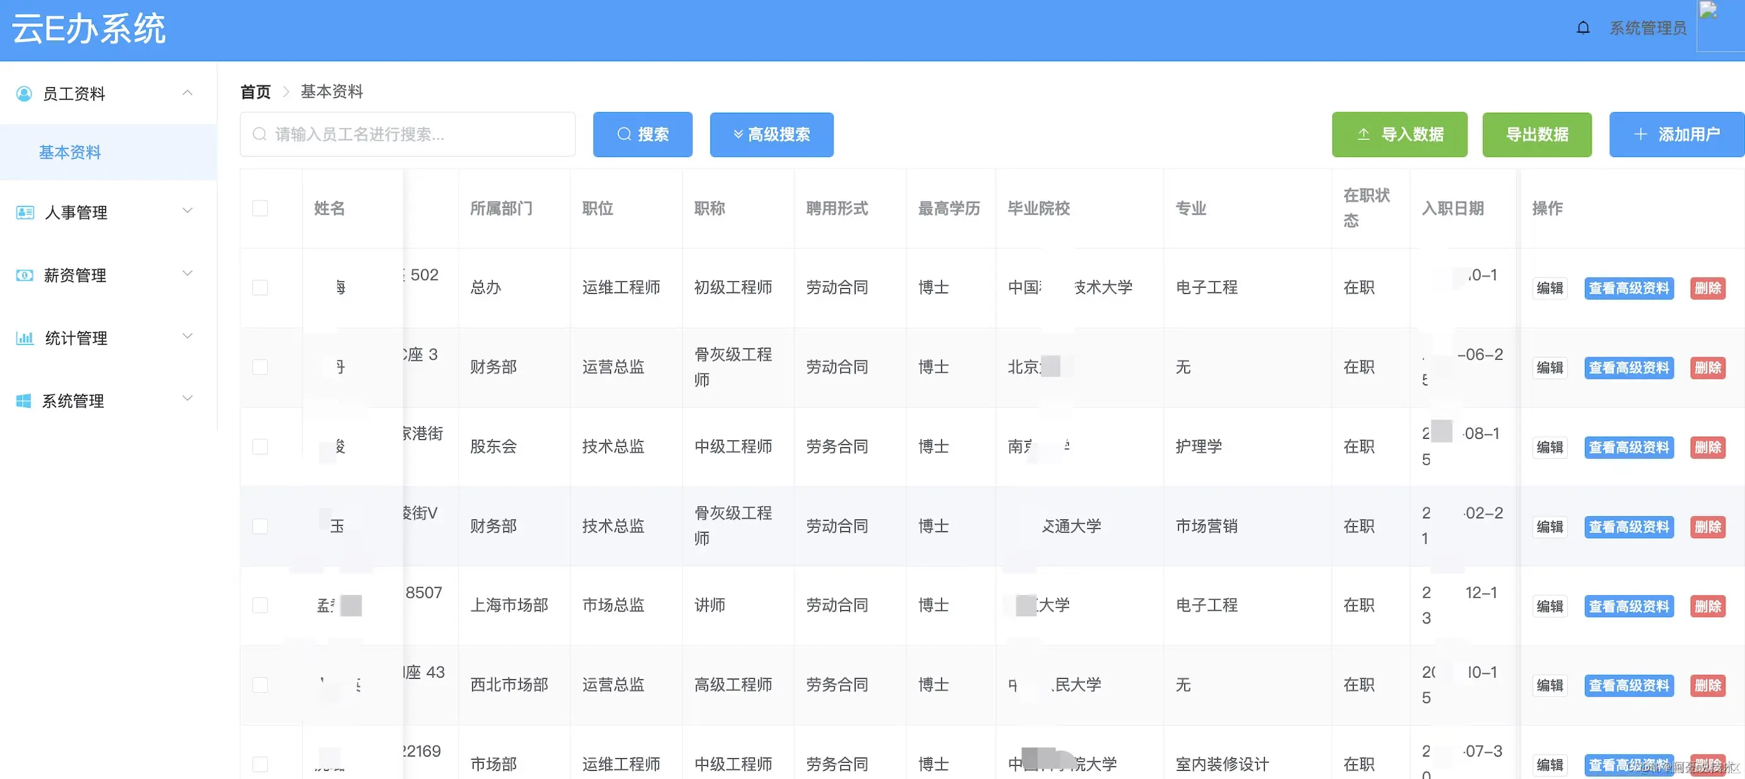Click the 薪资管理 money icon
1745x779 pixels.
point(25,275)
